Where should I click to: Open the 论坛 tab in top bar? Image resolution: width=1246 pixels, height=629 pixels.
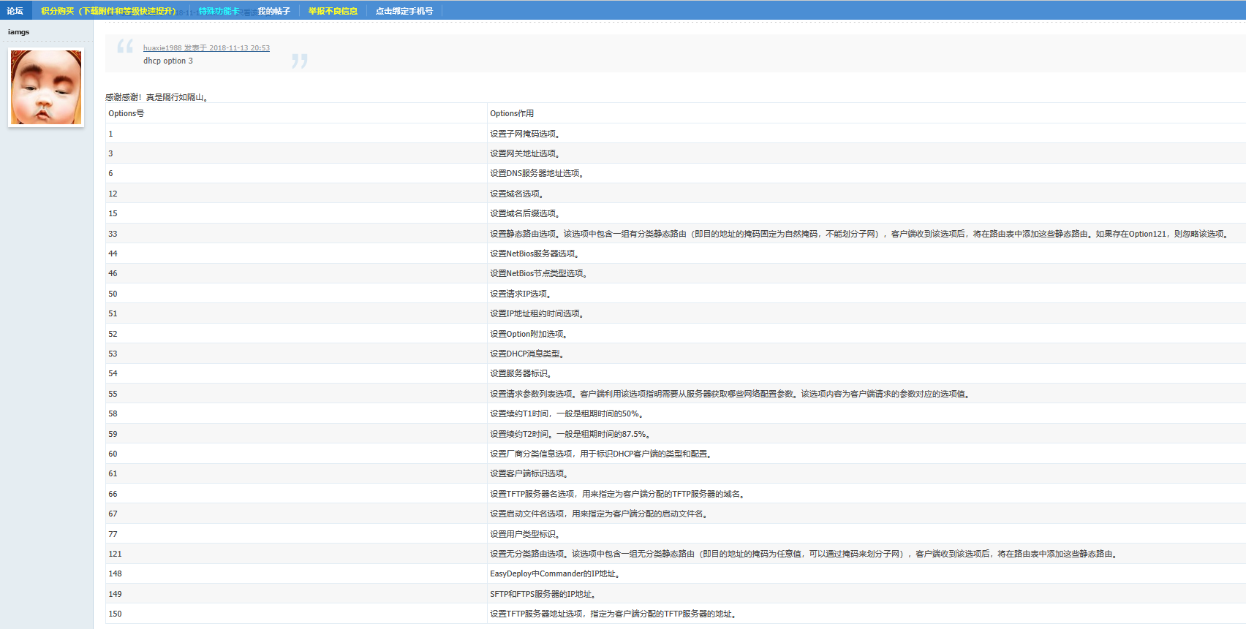point(15,11)
